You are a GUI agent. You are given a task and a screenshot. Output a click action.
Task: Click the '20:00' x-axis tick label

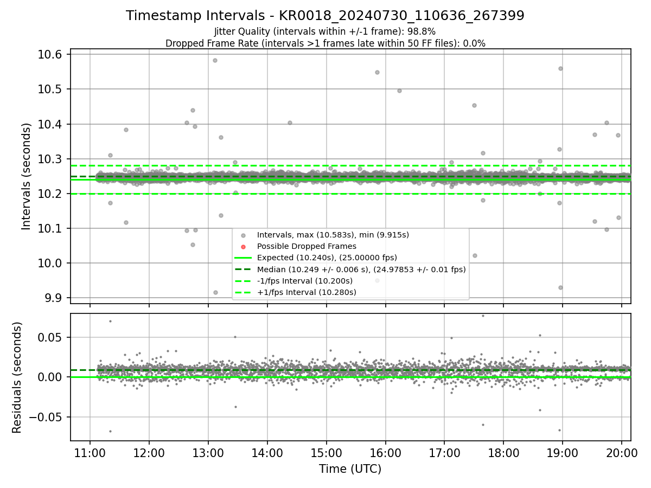pyautogui.click(x=622, y=453)
